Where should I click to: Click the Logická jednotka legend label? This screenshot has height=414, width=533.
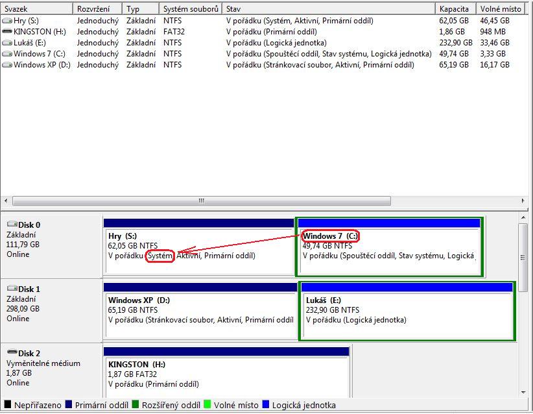[304, 405]
